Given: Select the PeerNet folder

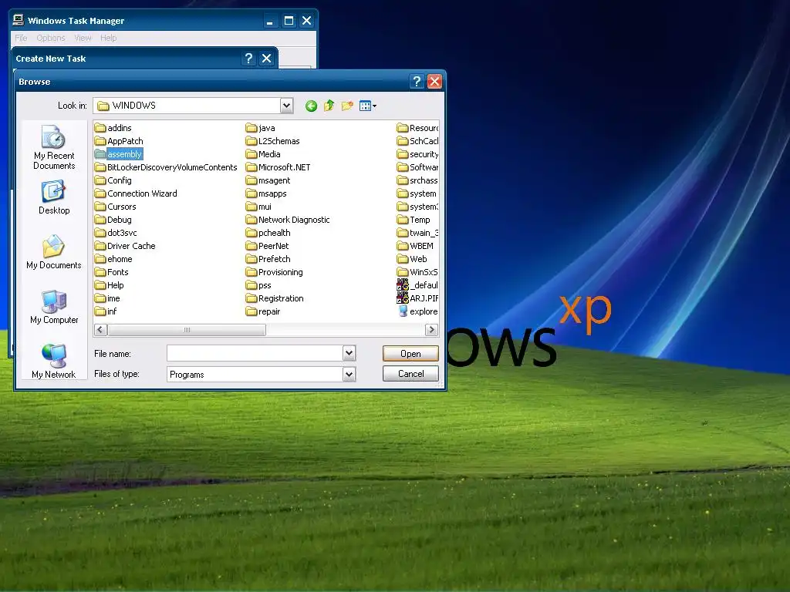Looking at the screenshot, I should pos(268,246).
